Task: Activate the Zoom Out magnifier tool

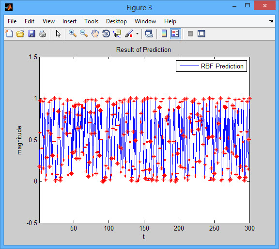Action: point(84,33)
